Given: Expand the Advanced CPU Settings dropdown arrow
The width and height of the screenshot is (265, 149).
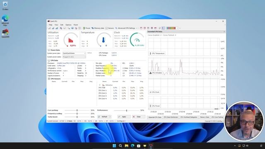Looking at the screenshot, I should click(137, 28).
